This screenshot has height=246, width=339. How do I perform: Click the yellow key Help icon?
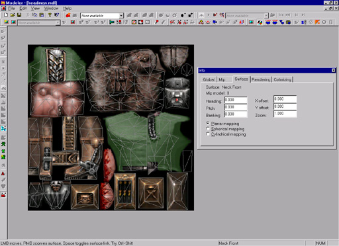click(50, 15)
